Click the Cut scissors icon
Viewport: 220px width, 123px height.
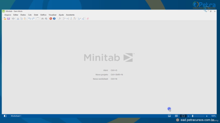[18, 18]
